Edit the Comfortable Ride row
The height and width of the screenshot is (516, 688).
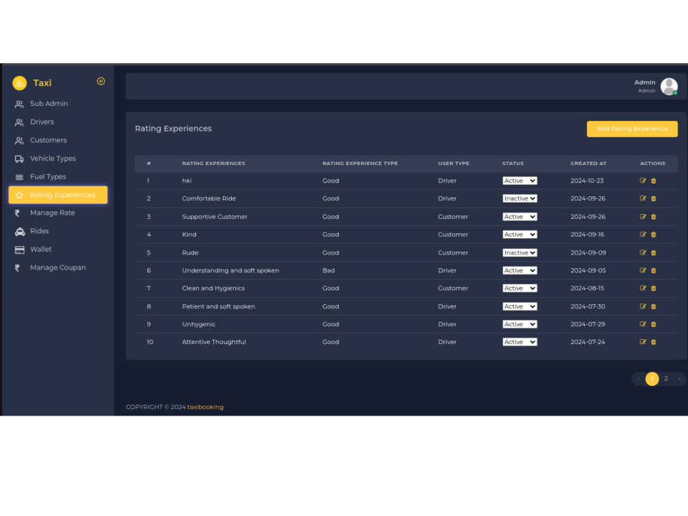click(643, 198)
